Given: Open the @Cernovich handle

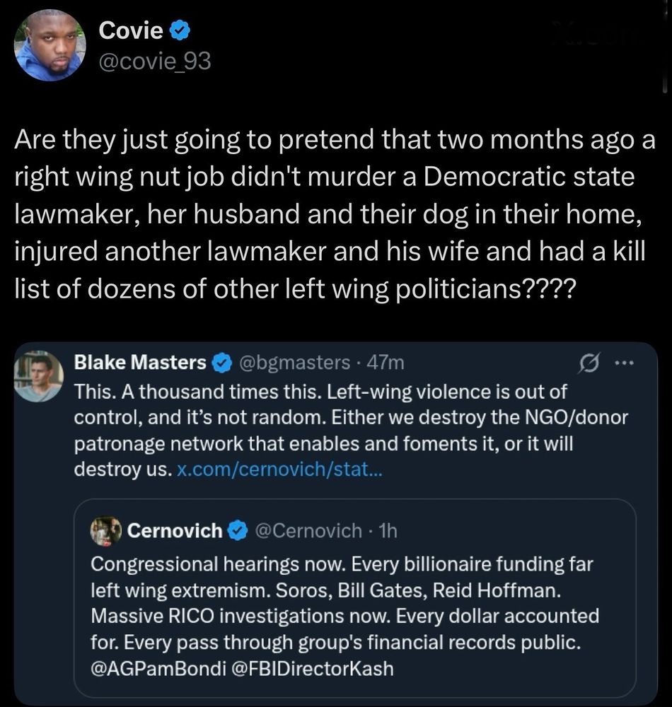Looking at the screenshot, I should click(x=308, y=531).
